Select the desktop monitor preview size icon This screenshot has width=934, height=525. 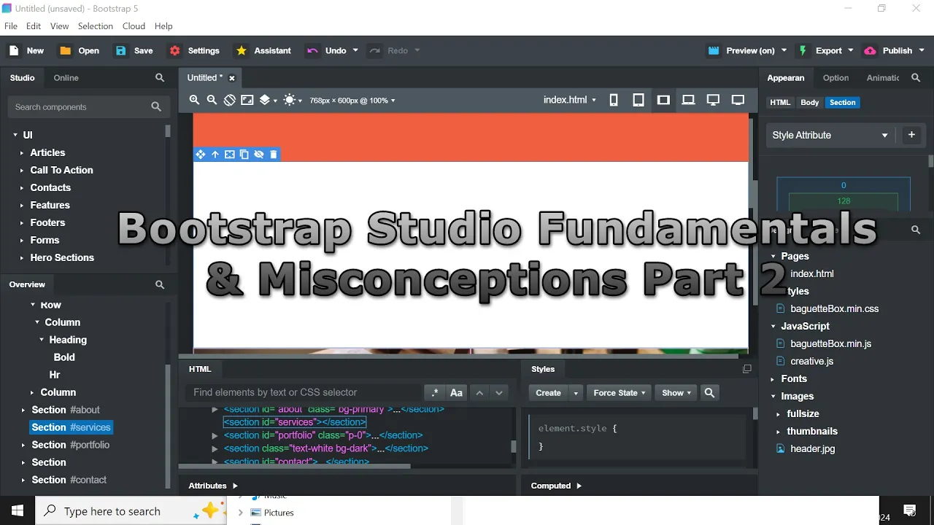[713, 100]
